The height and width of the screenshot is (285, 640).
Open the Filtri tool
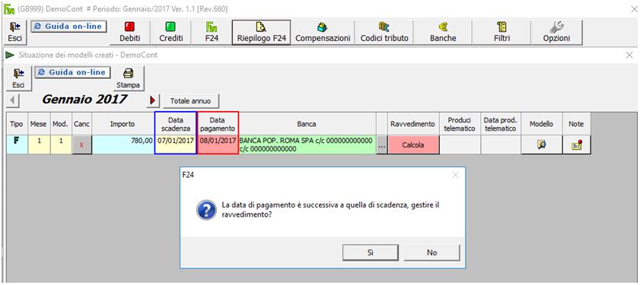(x=501, y=32)
